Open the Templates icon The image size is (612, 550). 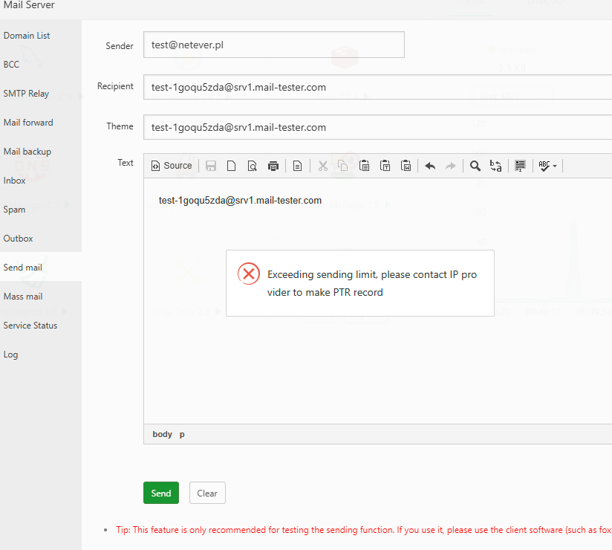(297, 166)
